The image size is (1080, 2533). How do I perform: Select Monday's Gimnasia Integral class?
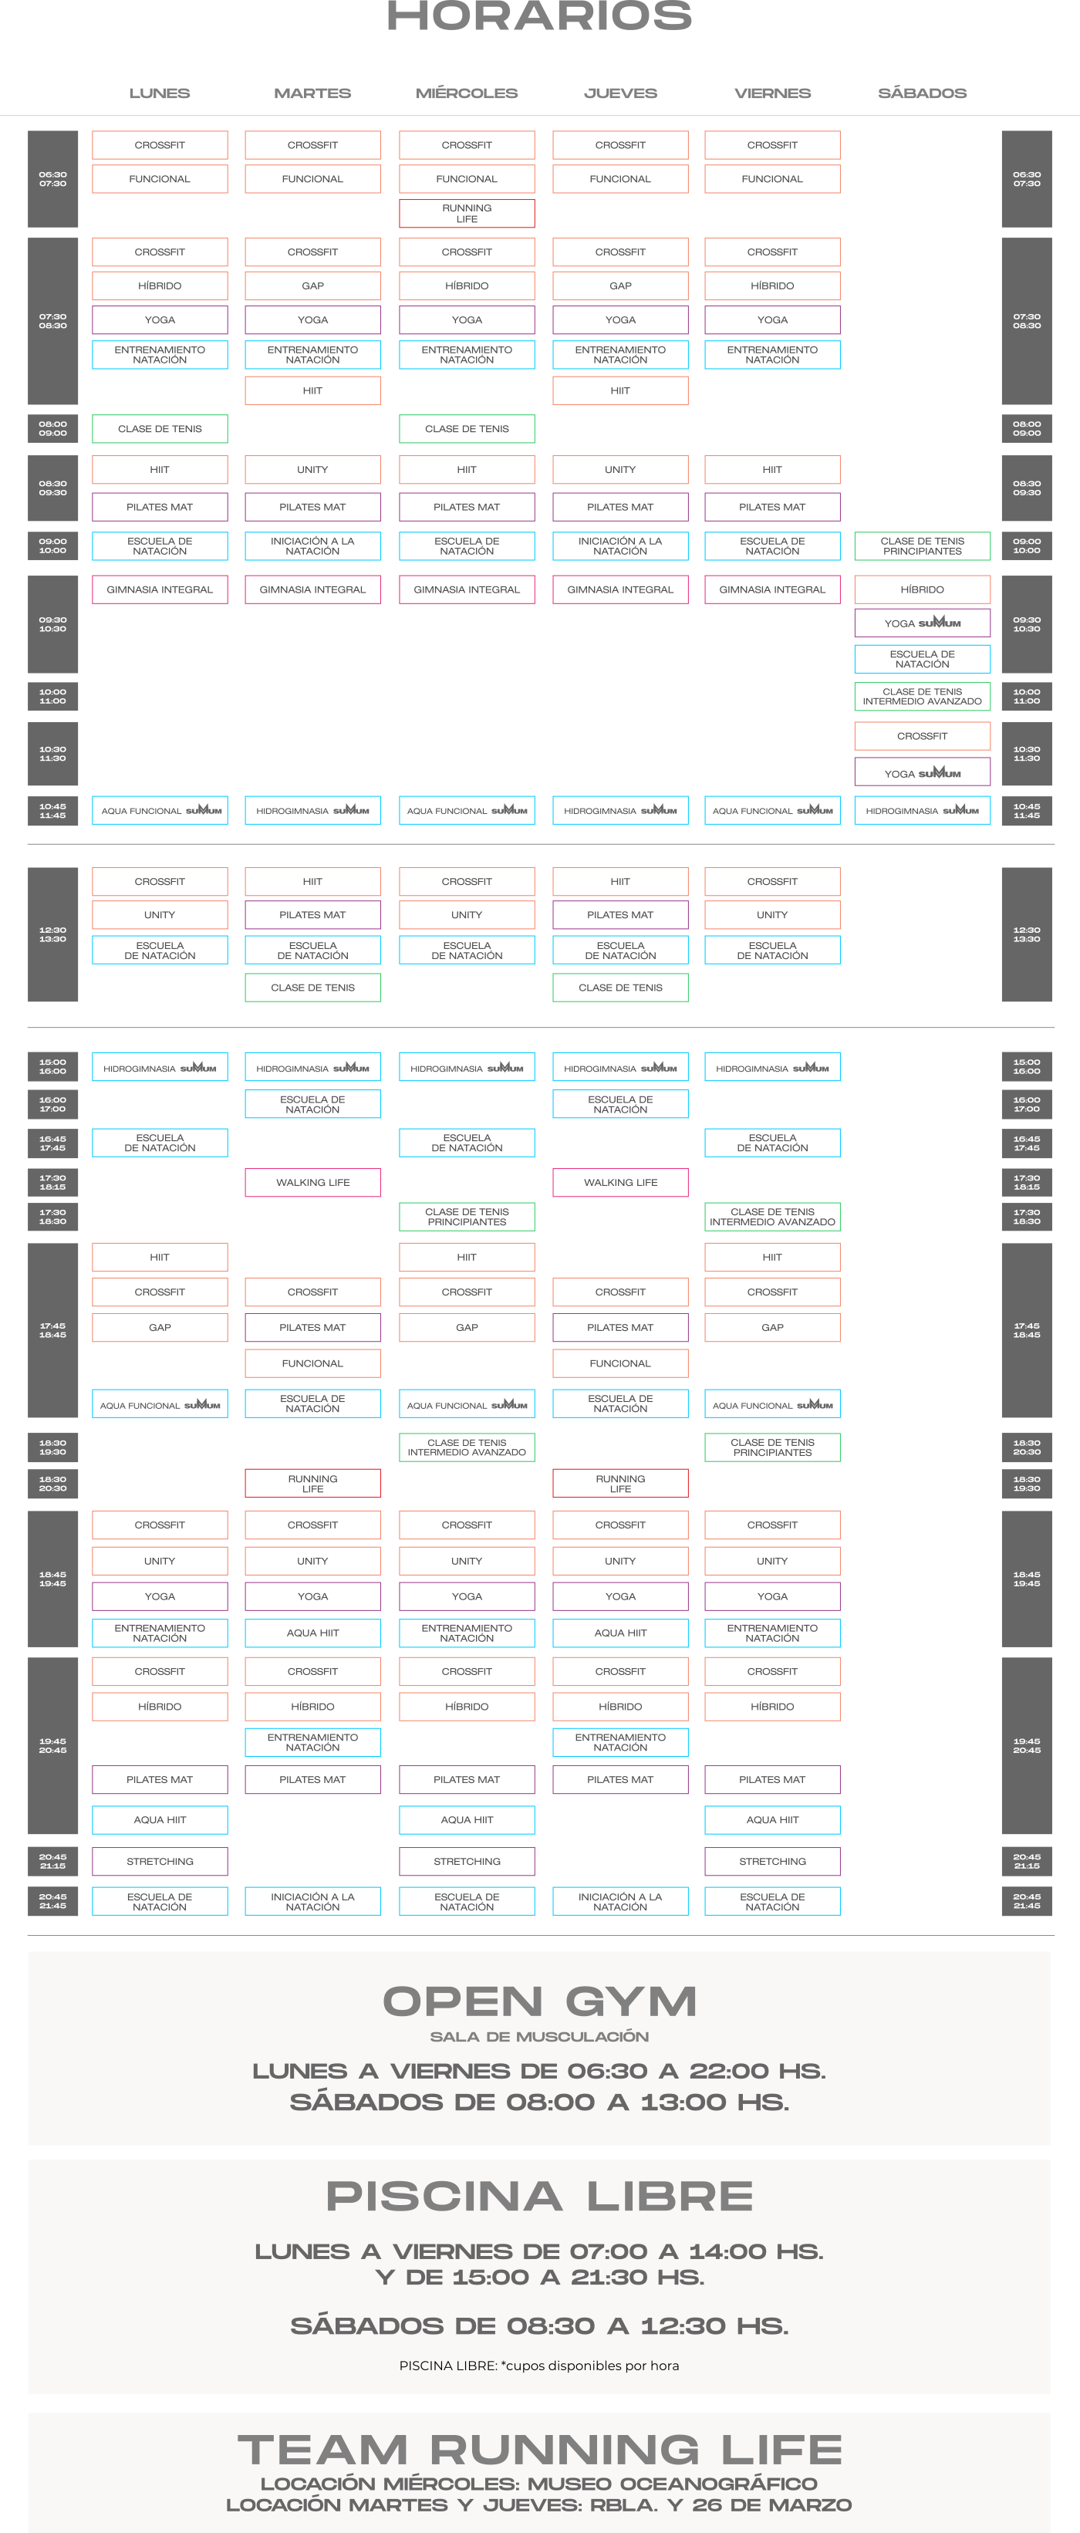click(159, 589)
